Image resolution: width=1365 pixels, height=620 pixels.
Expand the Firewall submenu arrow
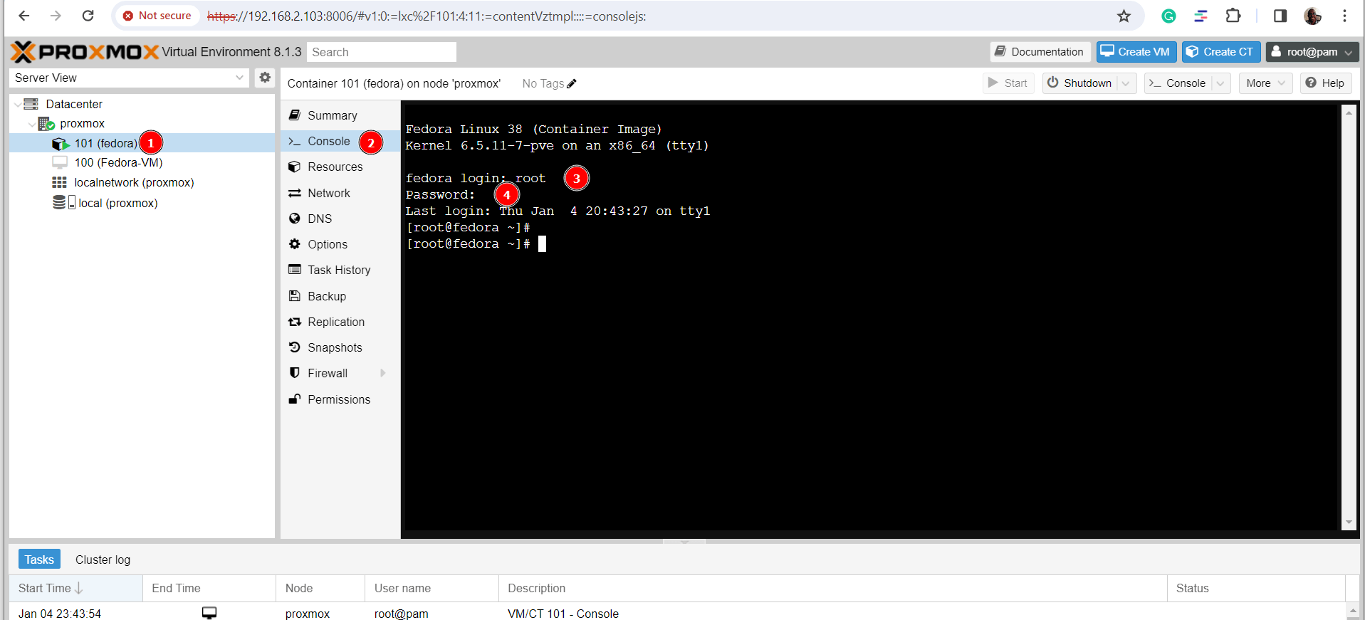(x=383, y=373)
